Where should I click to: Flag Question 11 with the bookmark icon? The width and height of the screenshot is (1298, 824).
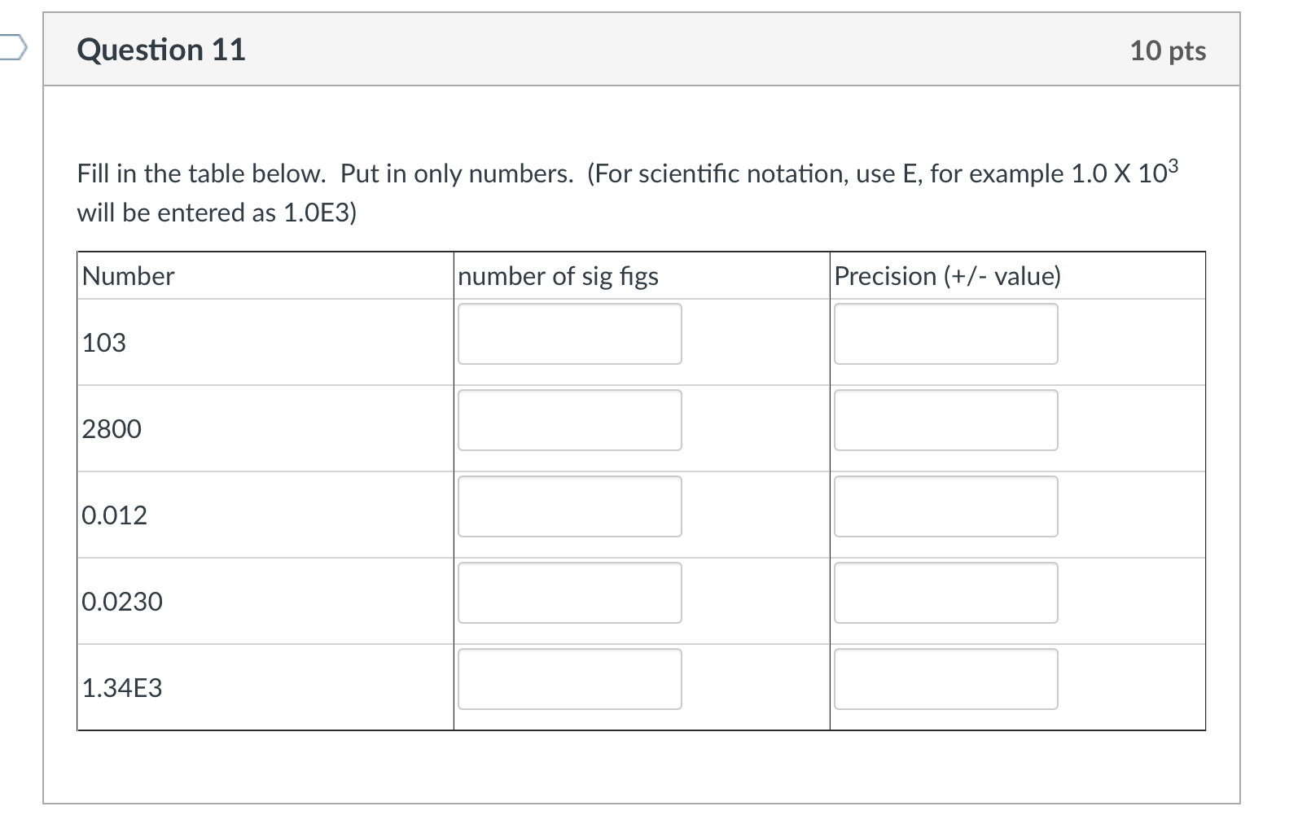[x=11, y=49]
